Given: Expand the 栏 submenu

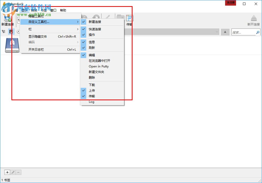Looking at the screenshot, I should [x=50, y=29].
